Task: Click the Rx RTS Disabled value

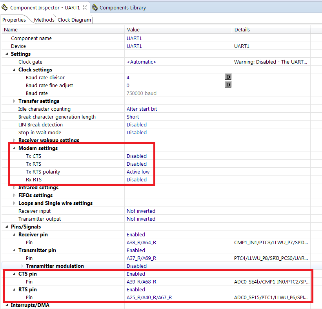Action: pos(136,179)
